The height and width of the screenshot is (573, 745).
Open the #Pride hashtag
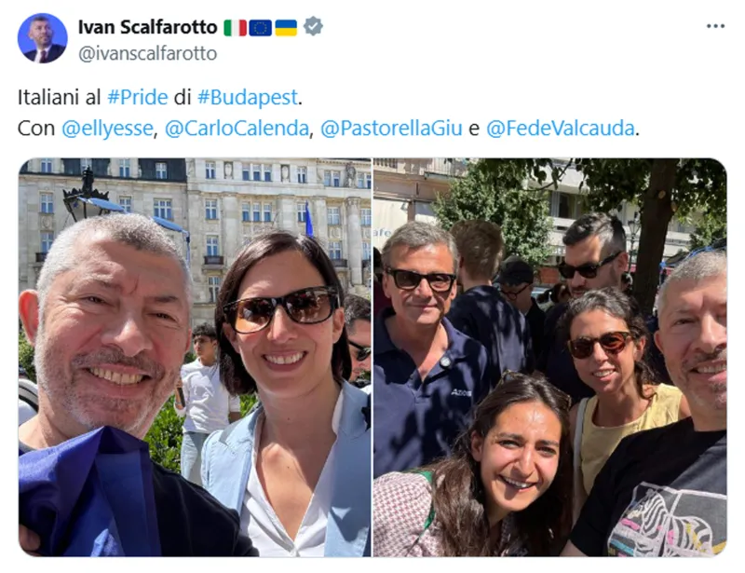pyautogui.click(x=137, y=97)
